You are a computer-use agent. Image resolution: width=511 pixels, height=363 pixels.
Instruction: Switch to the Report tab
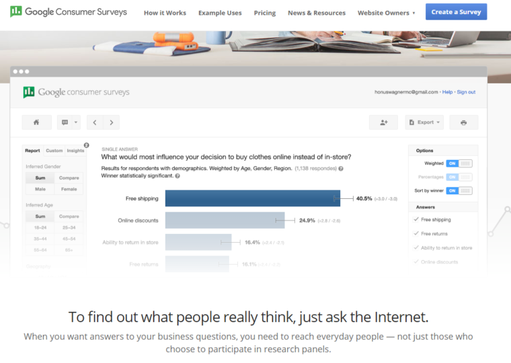[32, 151]
